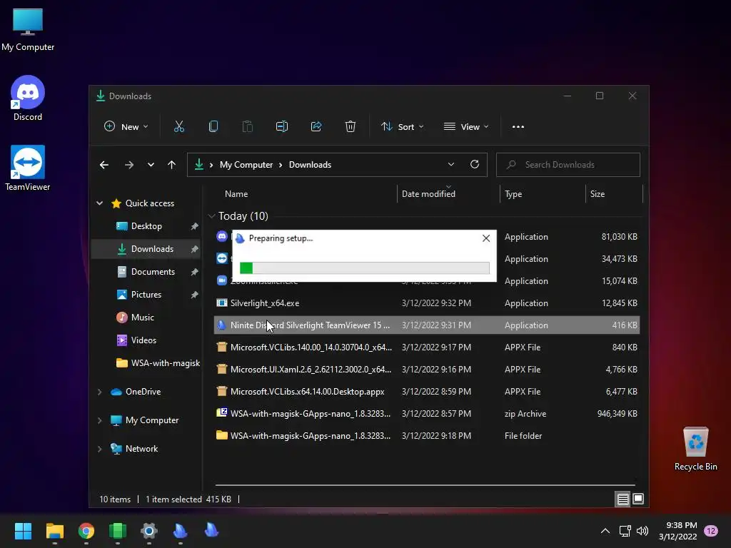Select My Computer desktop icon
The image size is (731, 548).
pyautogui.click(x=28, y=30)
